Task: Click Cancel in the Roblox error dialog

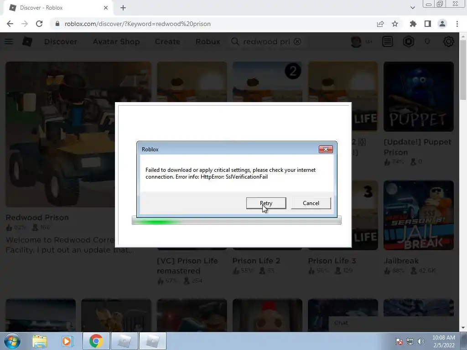Action: pos(311,203)
